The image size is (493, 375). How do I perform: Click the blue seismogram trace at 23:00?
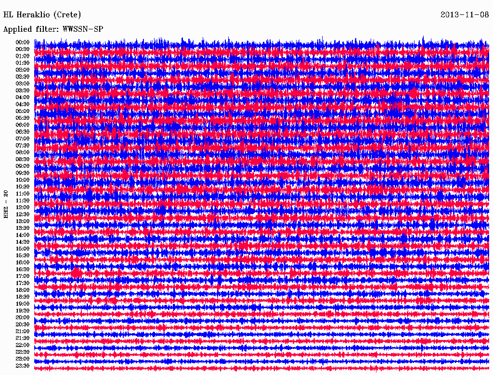(x=261, y=361)
